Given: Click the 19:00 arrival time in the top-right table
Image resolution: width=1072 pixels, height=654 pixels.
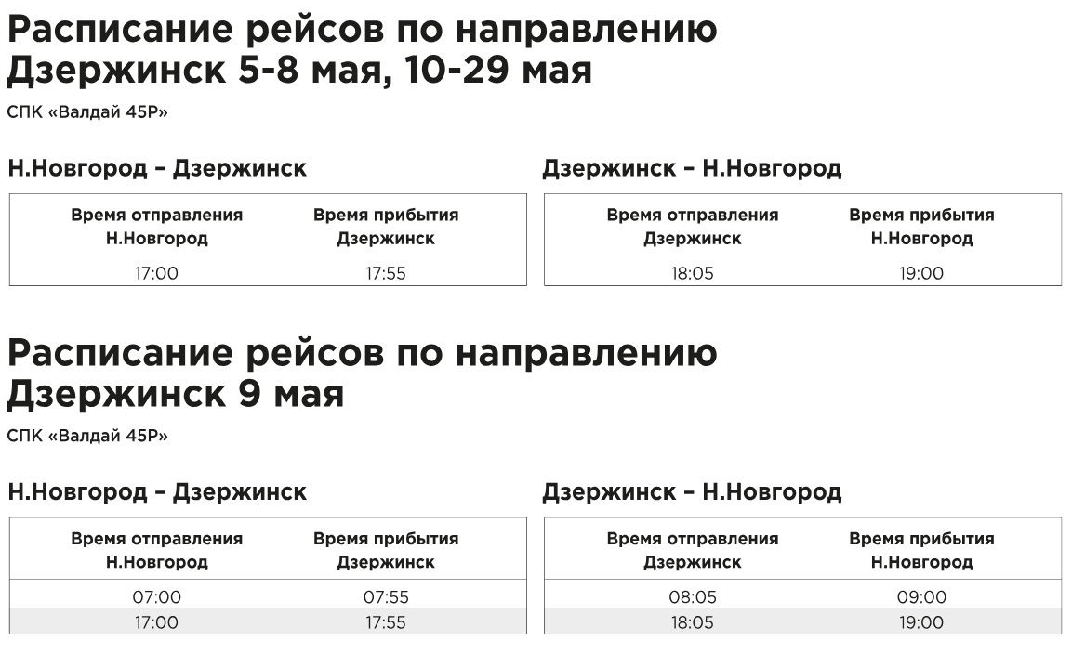Looking at the screenshot, I should pyautogui.click(x=921, y=273).
